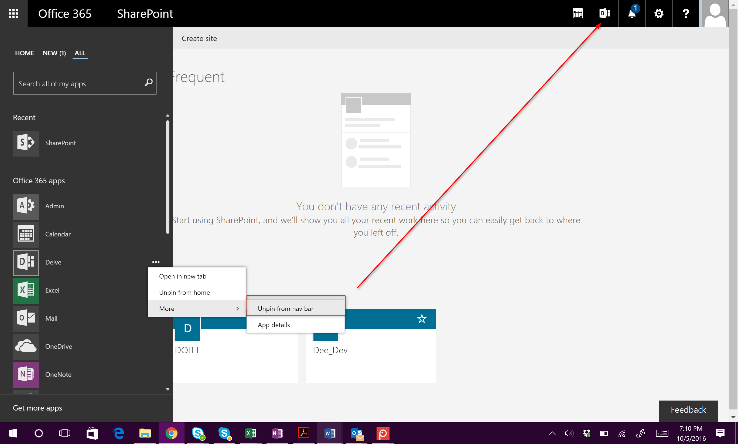
Task: Open Google Chrome from taskbar
Action: click(171, 433)
